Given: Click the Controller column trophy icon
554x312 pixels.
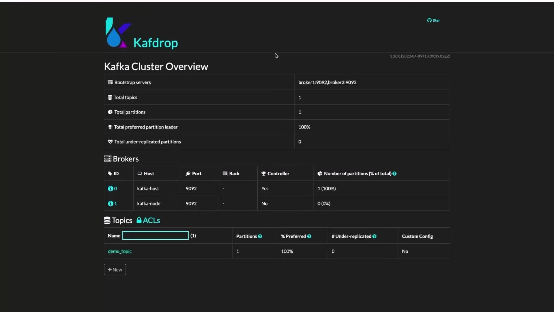Looking at the screenshot, I should tap(263, 174).
